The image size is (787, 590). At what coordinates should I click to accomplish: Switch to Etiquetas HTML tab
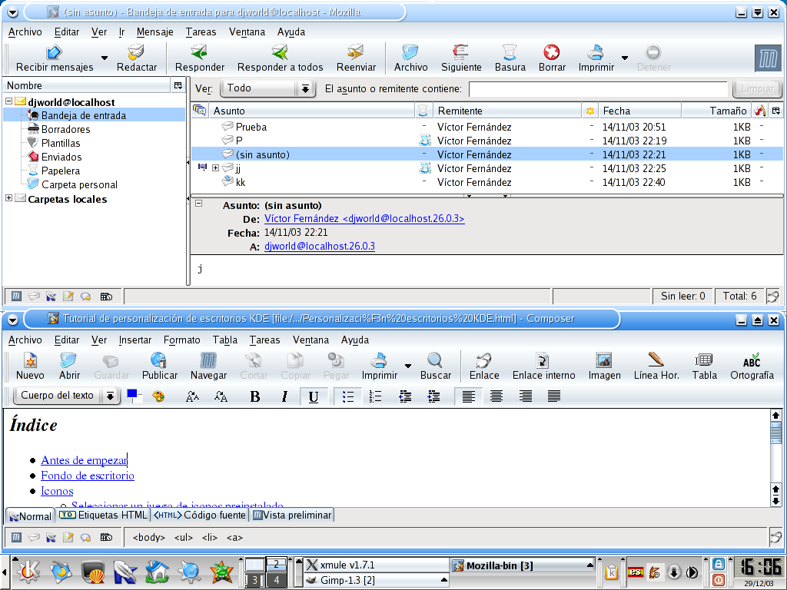tap(103, 515)
